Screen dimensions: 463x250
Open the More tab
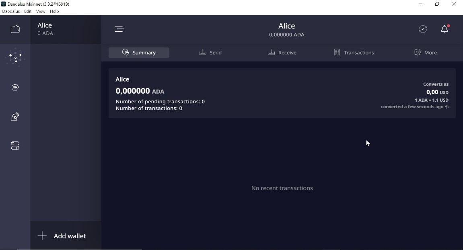tap(425, 53)
